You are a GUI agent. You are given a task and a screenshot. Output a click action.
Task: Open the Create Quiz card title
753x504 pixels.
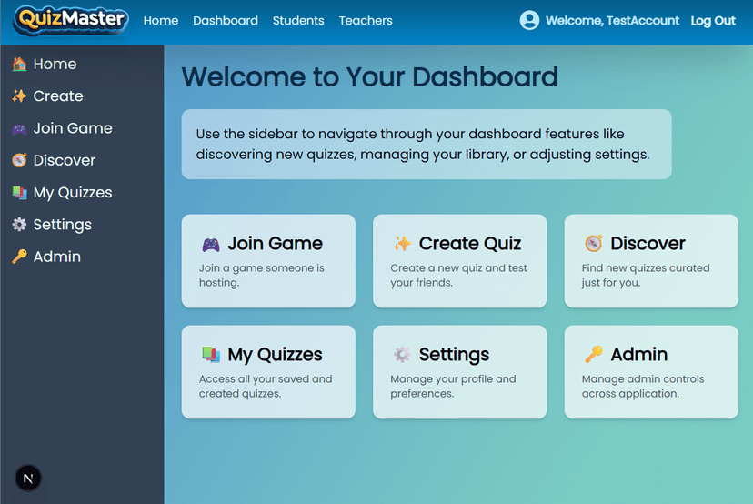(x=469, y=244)
